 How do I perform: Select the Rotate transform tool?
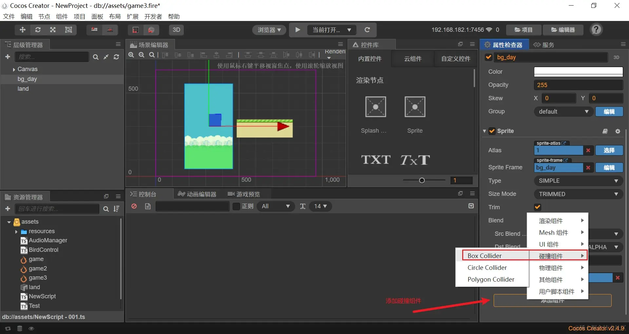[38, 30]
